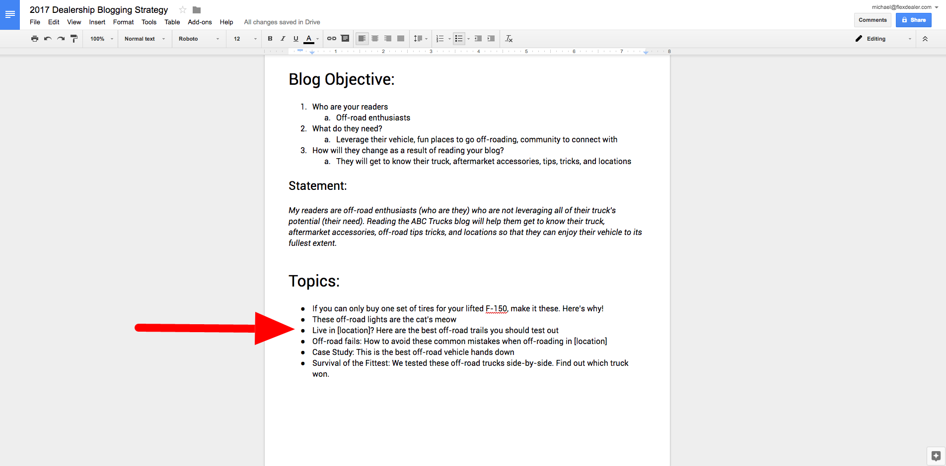946x466 pixels.
Task: Open the Roboto font dropdown
Action: tap(199, 39)
